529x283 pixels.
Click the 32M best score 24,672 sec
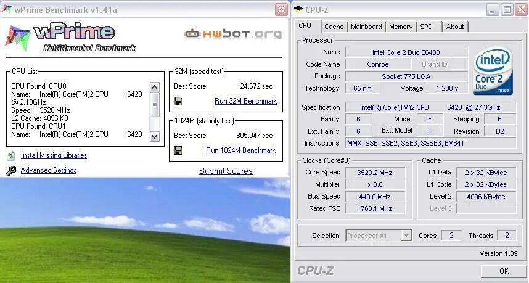pos(256,86)
